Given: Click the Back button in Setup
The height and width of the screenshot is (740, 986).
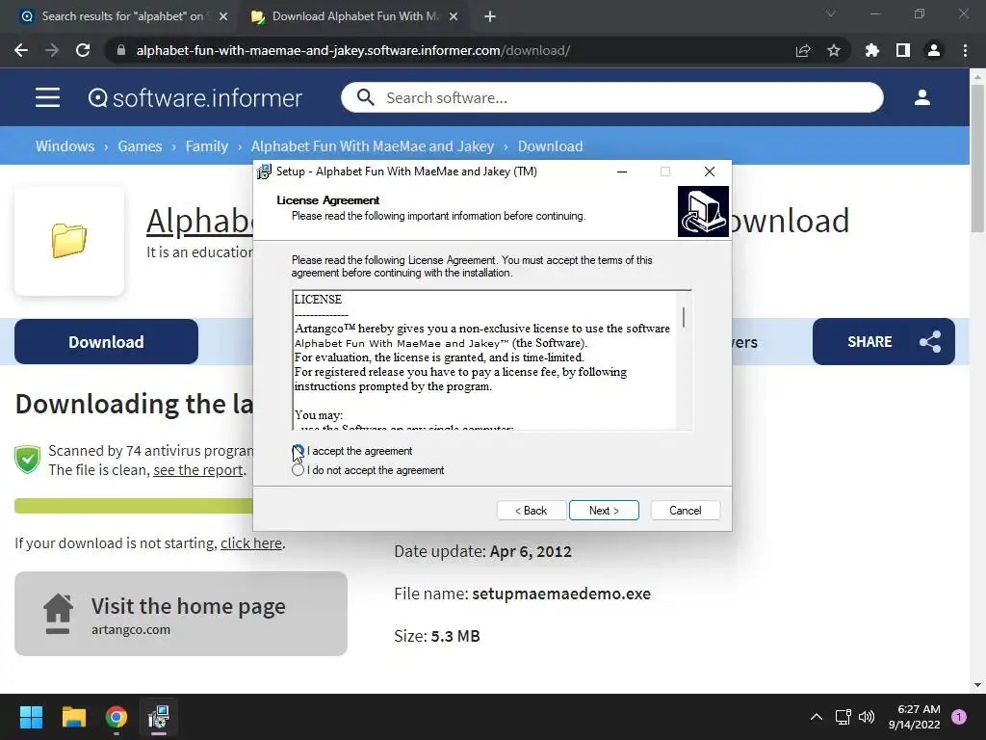Looking at the screenshot, I should click(532, 511).
